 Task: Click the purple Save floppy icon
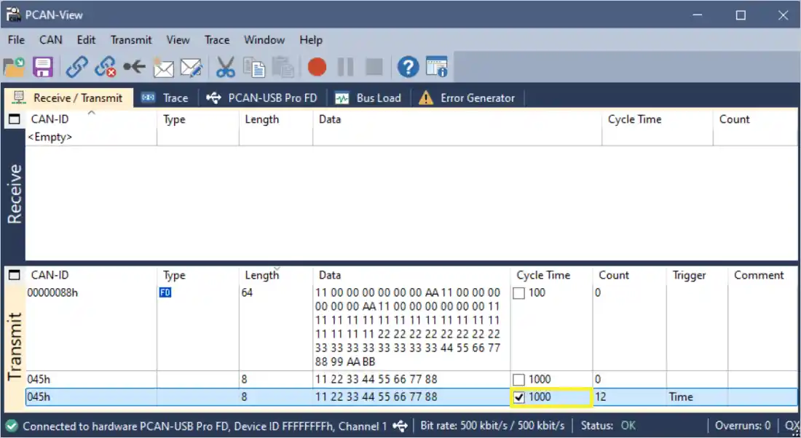pyautogui.click(x=43, y=67)
